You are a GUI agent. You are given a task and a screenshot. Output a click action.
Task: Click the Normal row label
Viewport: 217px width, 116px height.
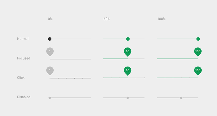point(23,39)
